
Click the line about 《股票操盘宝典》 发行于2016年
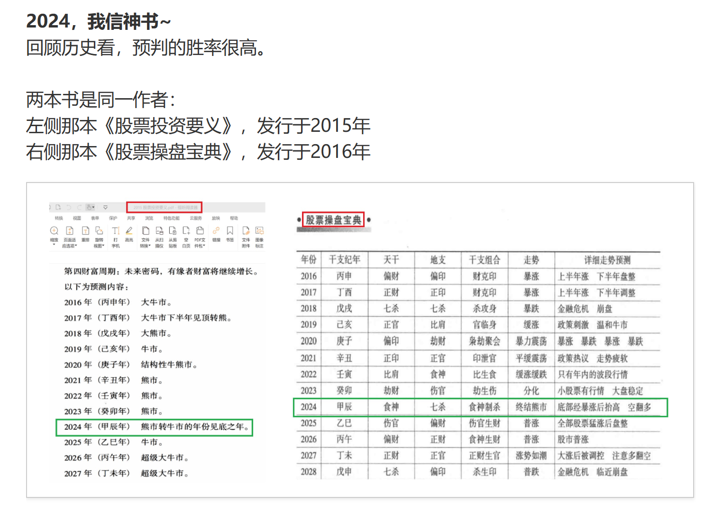coord(198,152)
